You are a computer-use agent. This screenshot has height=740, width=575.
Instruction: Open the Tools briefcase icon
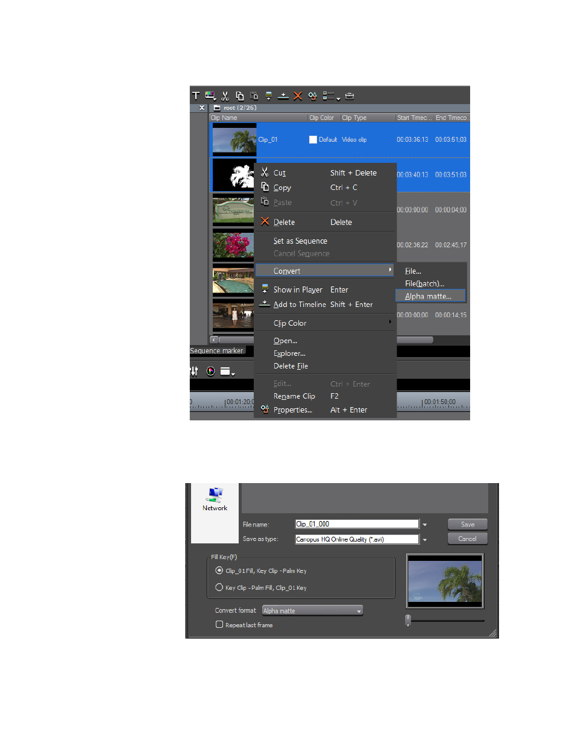[350, 95]
